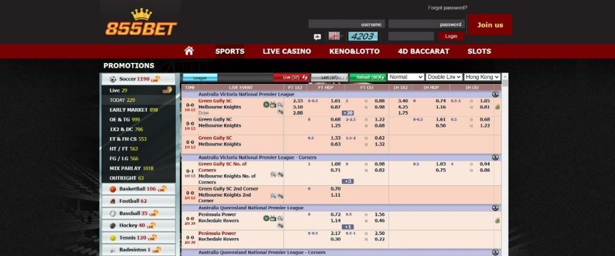
Task: Click magnifier statistics icon for Green Gully SC match
Action: pos(280,104)
